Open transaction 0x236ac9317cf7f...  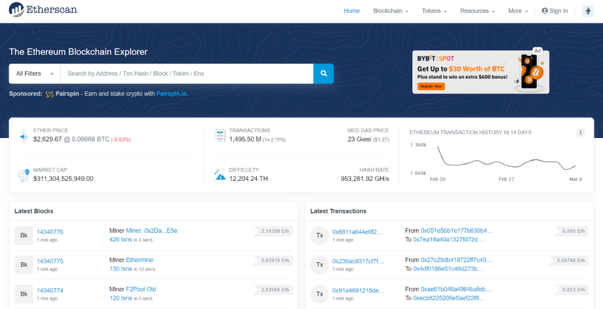coord(358,261)
